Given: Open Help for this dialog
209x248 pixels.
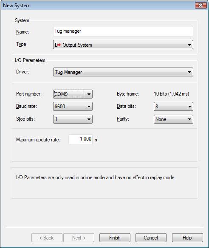Looking at the screenshot, I should tap(187, 237).
